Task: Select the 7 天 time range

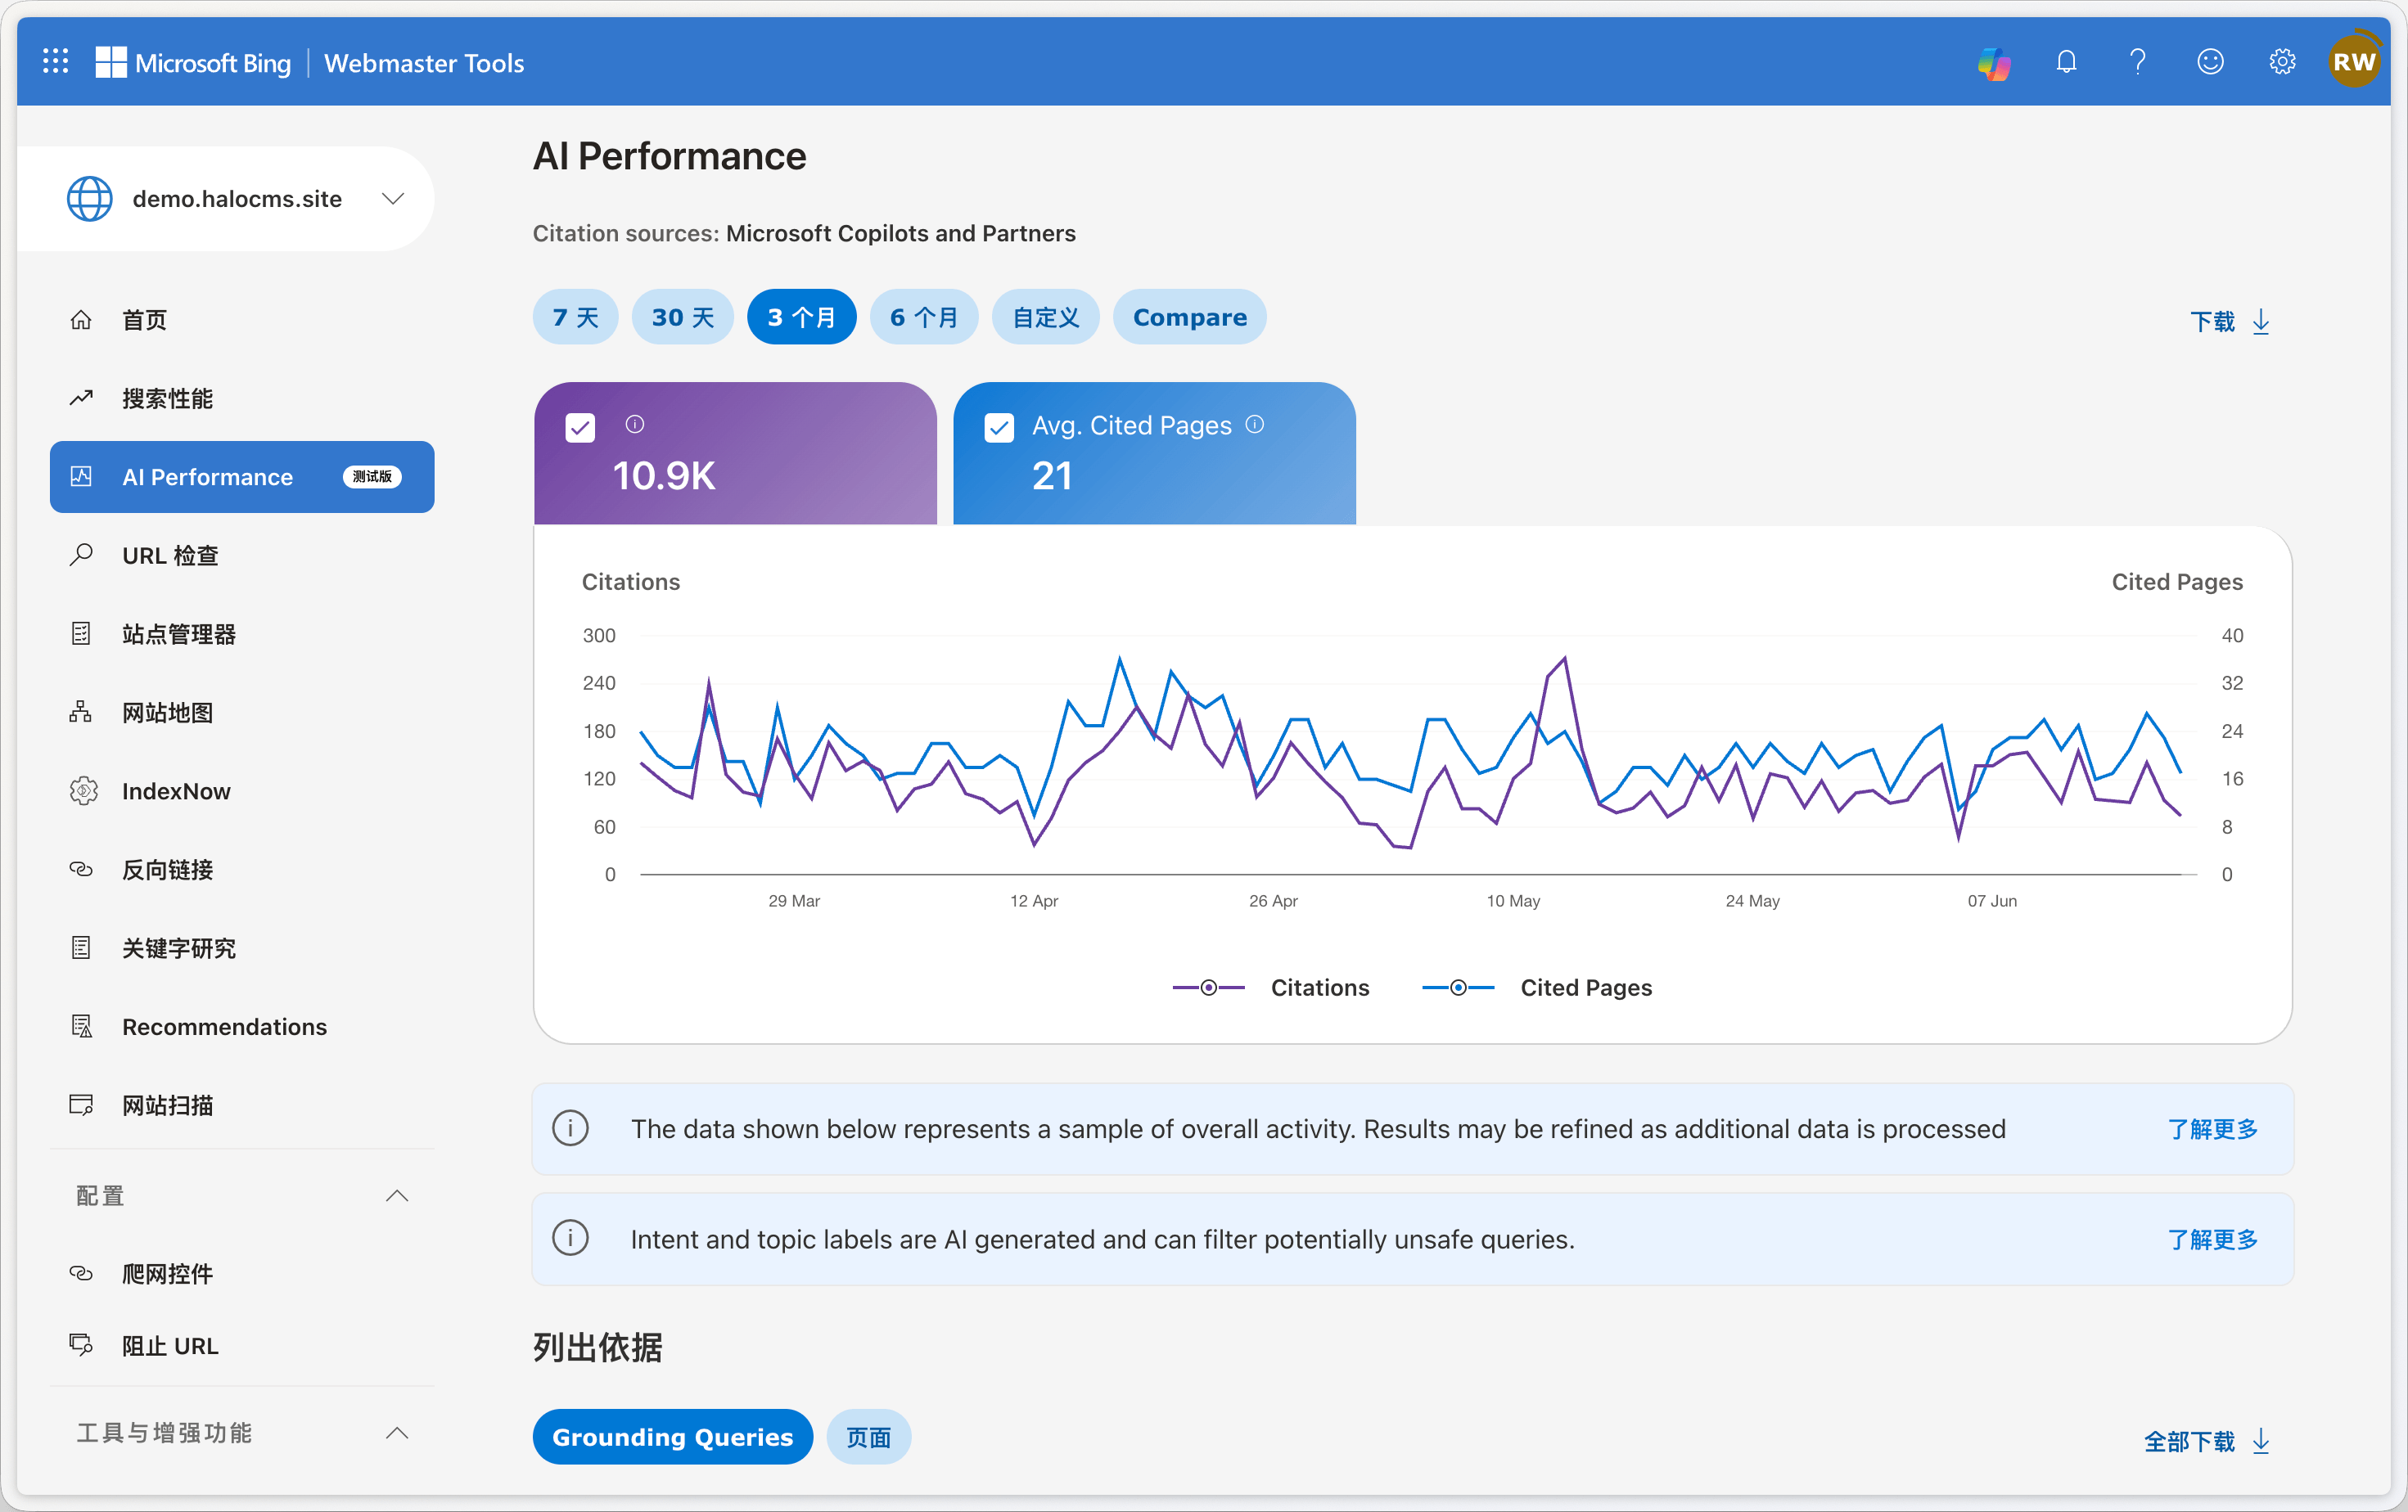Action: 575,317
